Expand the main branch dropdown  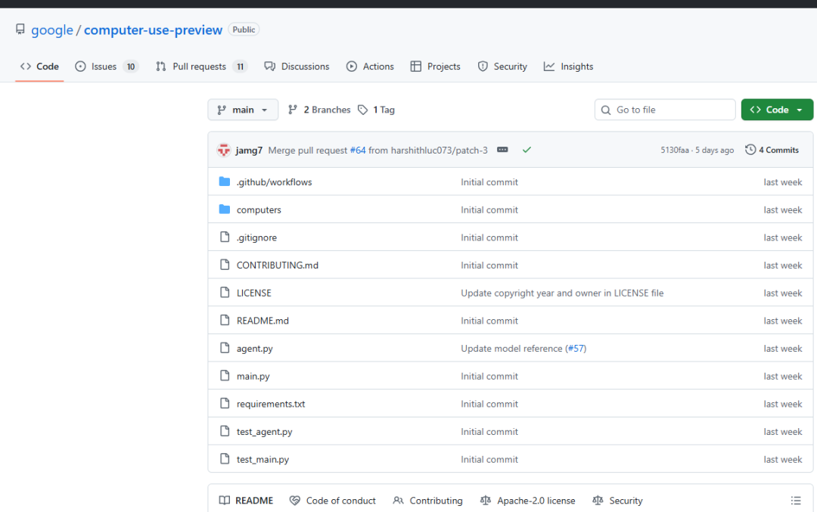pos(243,110)
